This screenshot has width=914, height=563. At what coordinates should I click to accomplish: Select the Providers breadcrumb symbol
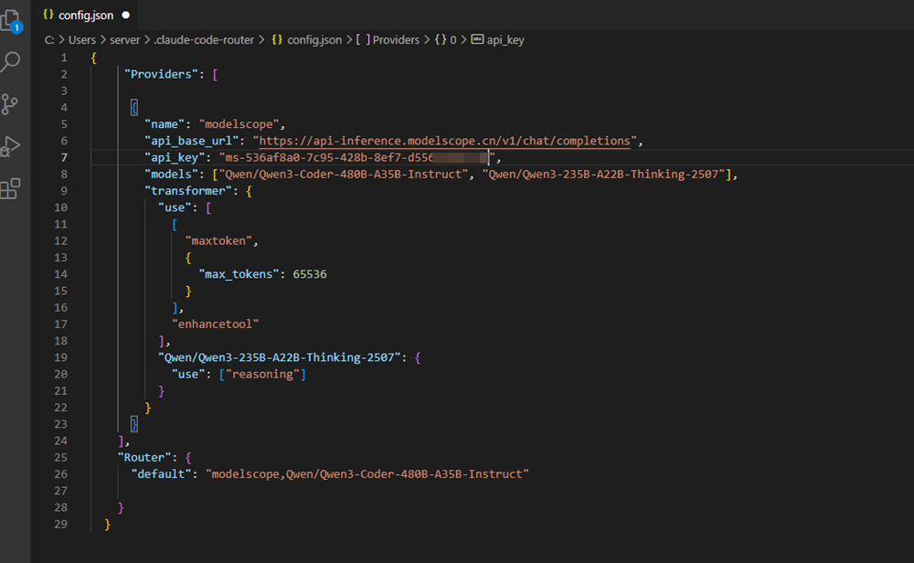[x=388, y=39]
